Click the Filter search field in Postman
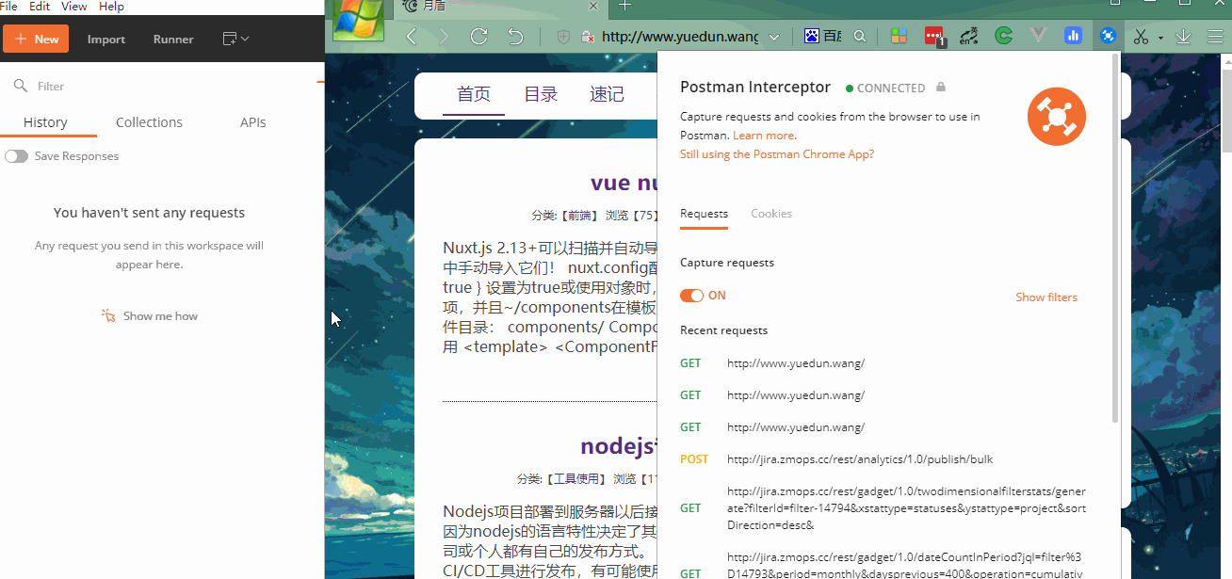This screenshot has height=579, width=1232. tap(160, 86)
